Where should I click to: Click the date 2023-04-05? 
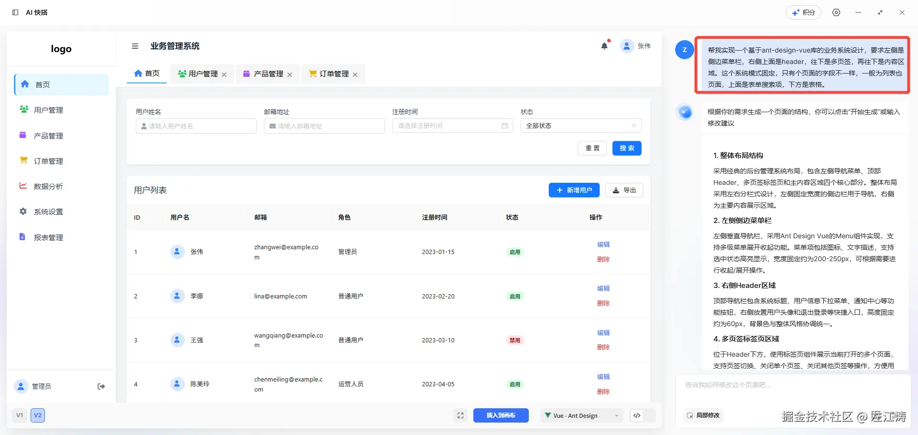(438, 384)
